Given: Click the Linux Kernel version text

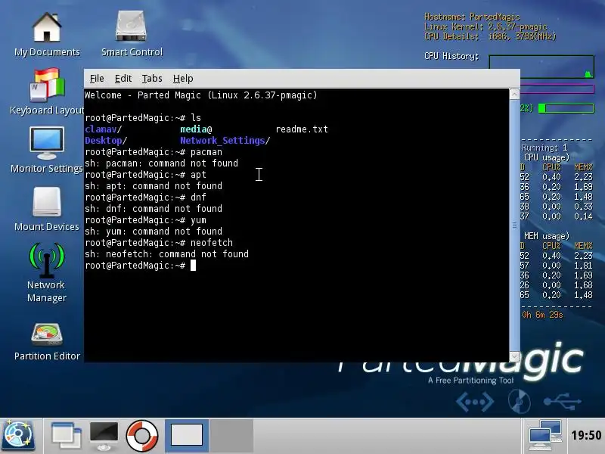Looking at the screenshot, I should [x=486, y=26].
